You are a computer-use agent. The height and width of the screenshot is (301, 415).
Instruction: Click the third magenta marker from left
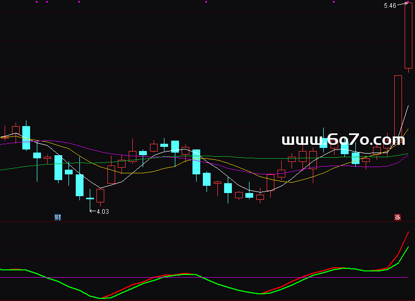click(79, 2)
